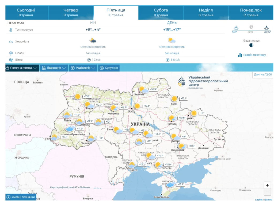Click the Київ city label on map
Viewport: 274px width, 204px height.
coord(132,111)
